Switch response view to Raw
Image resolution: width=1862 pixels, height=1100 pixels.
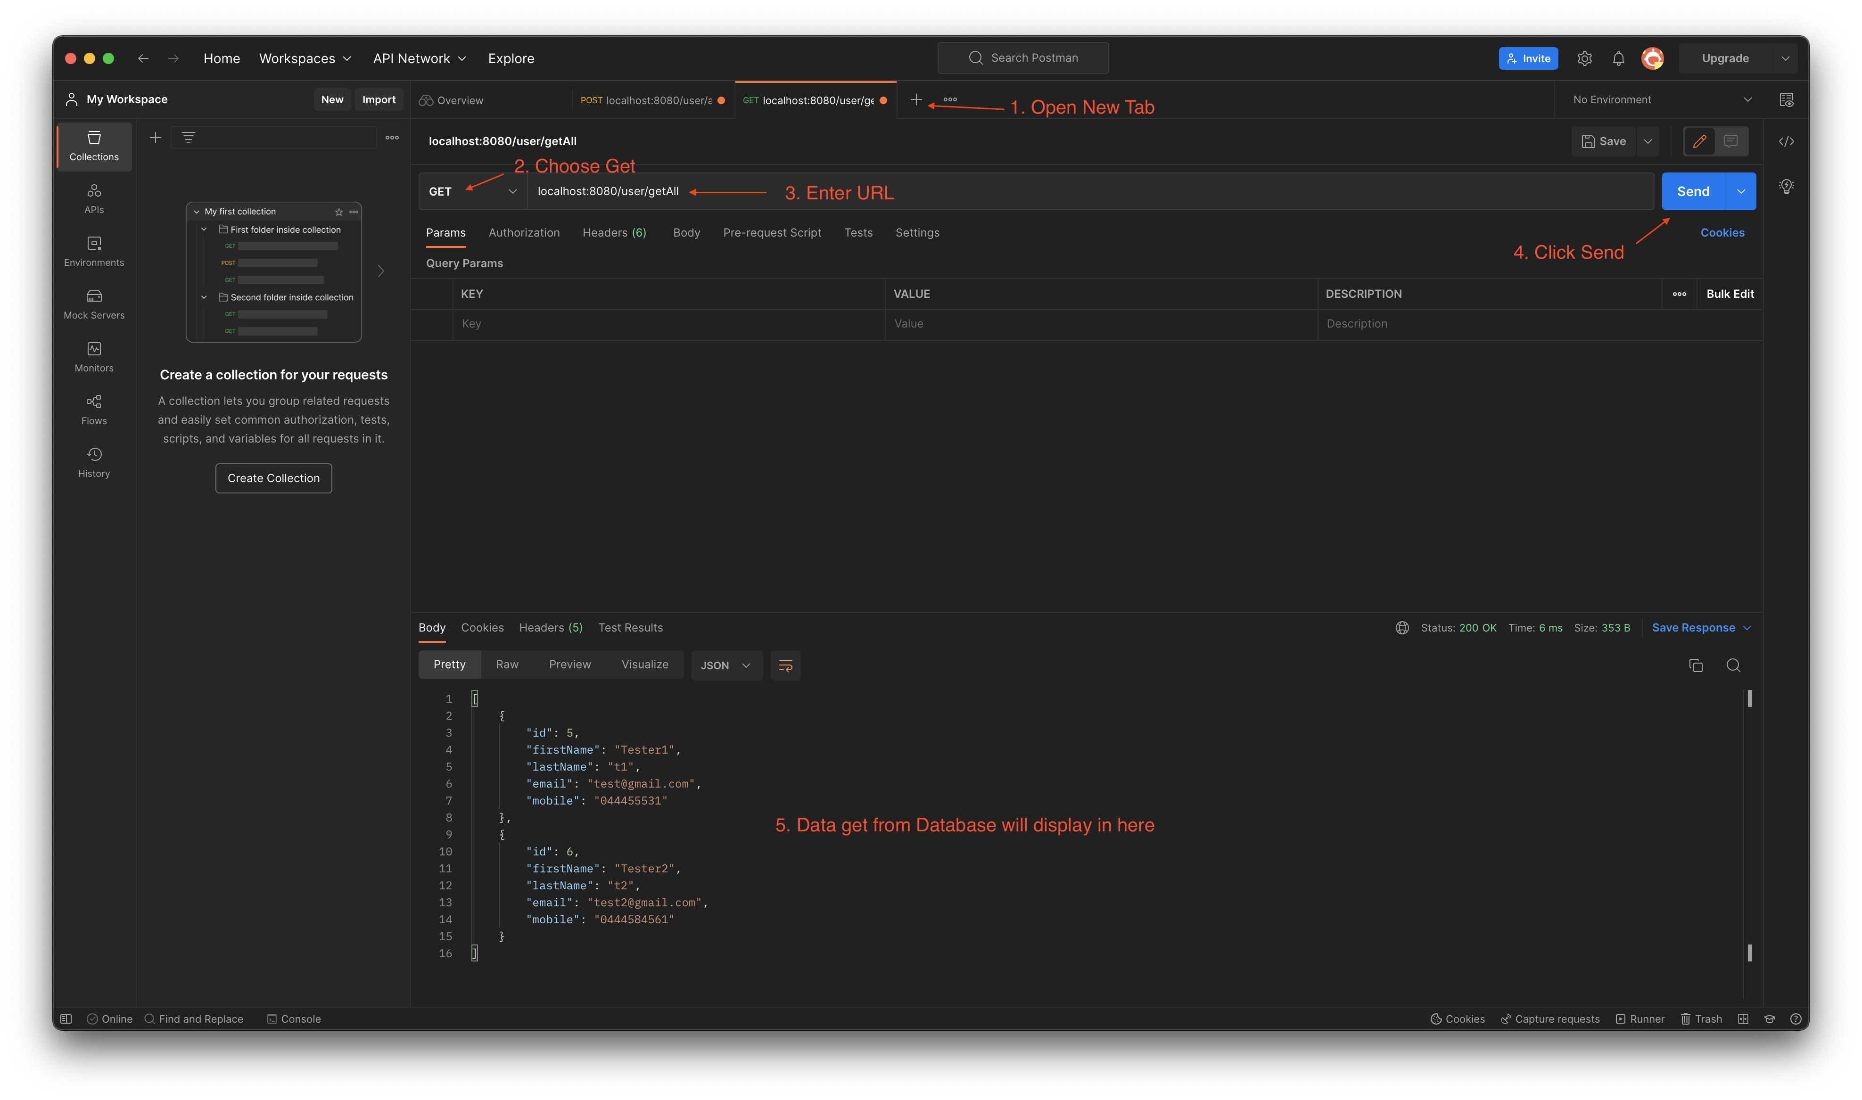coord(507,664)
